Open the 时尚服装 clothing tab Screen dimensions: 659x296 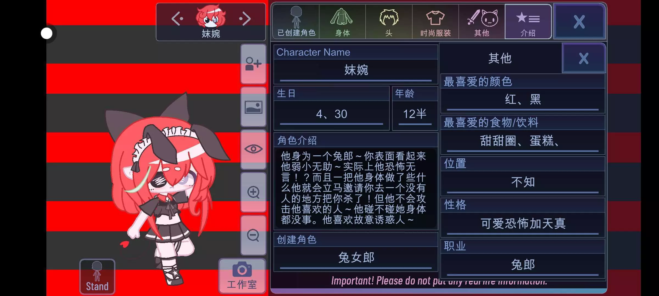coord(435,22)
